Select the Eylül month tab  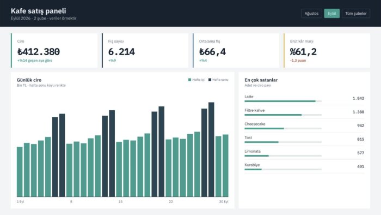tap(331, 14)
